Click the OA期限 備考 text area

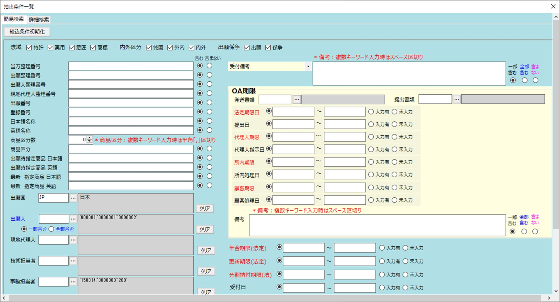[x=377, y=225]
